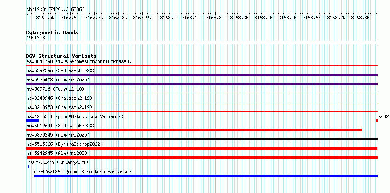This screenshot has width=390, height=193.
Task: Open variant nsv5970408 (Almarri2020)
Action: coord(58,80)
